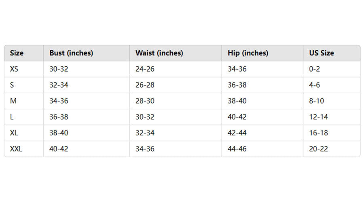The width and height of the screenshot is (364, 202).
Task: Click the M size row label
Action: click(x=13, y=101)
